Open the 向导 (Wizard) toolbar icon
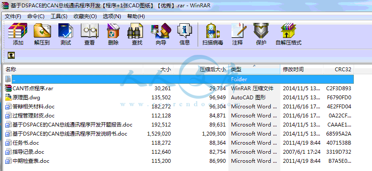This screenshot has width=372, height=171. coord(161,31)
